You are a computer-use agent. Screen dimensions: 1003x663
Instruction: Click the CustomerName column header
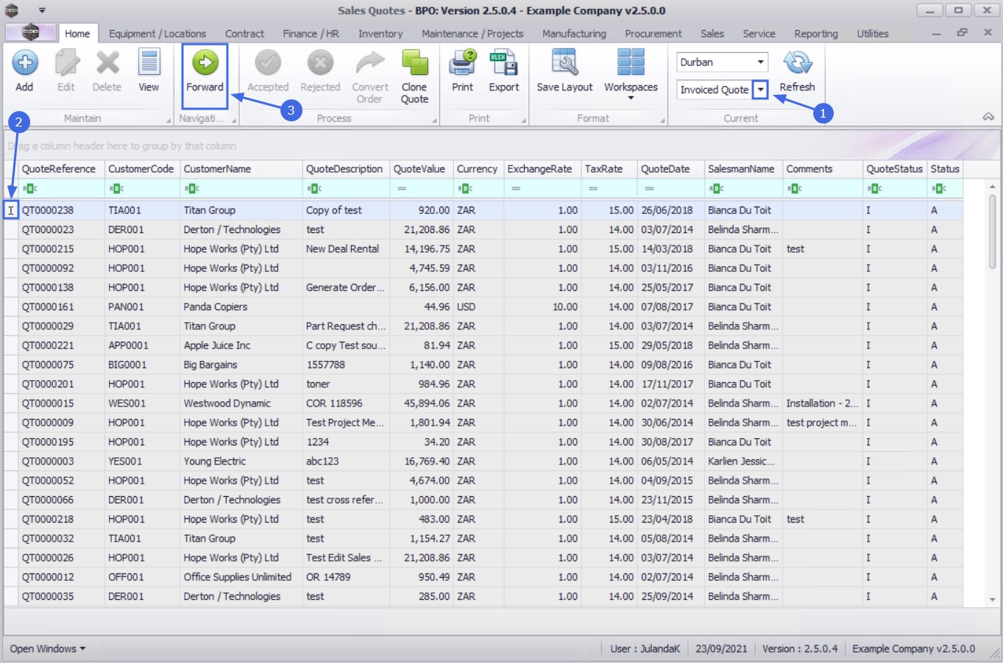(240, 169)
